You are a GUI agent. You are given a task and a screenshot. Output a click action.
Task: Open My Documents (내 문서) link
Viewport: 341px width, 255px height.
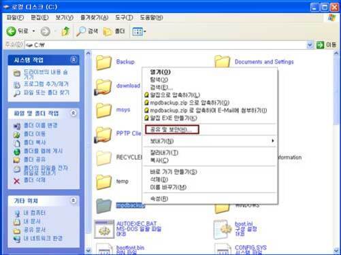pos(32,221)
